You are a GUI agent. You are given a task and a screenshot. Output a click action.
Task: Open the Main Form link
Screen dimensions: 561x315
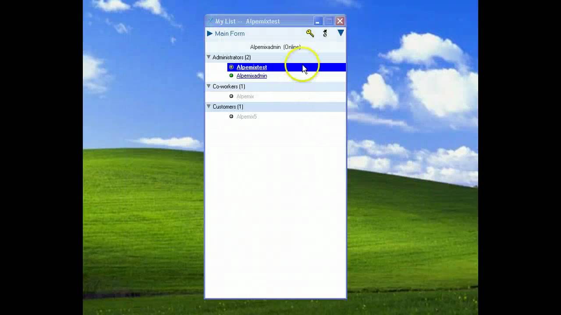pos(230,33)
